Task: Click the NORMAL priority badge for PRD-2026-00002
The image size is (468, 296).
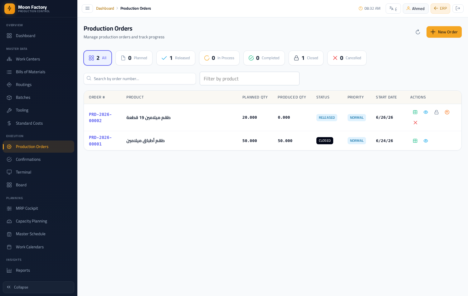Action: click(357, 117)
